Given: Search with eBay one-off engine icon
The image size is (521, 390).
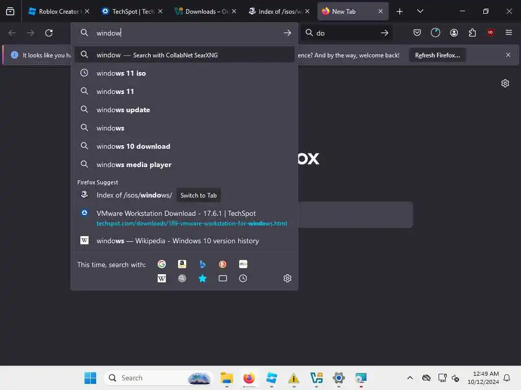Looking at the screenshot, I should click(x=243, y=264).
